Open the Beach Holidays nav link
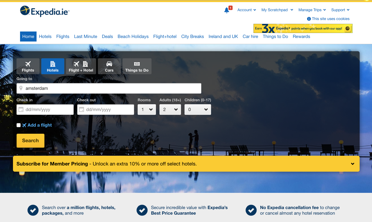This screenshot has width=372, height=222. (x=133, y=37)
